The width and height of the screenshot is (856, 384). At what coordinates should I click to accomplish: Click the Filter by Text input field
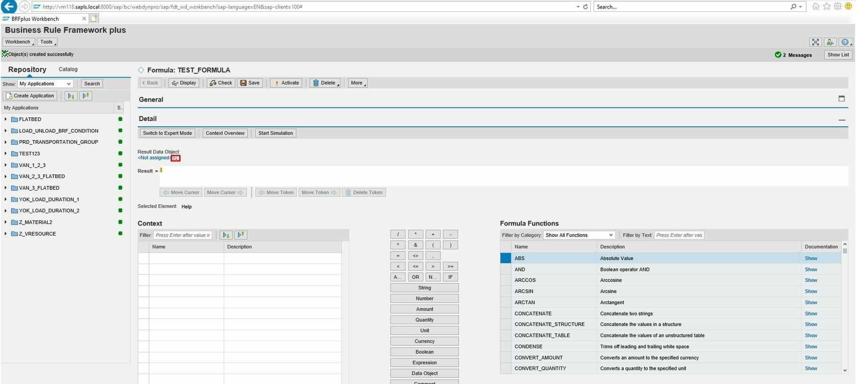point(679,235)
